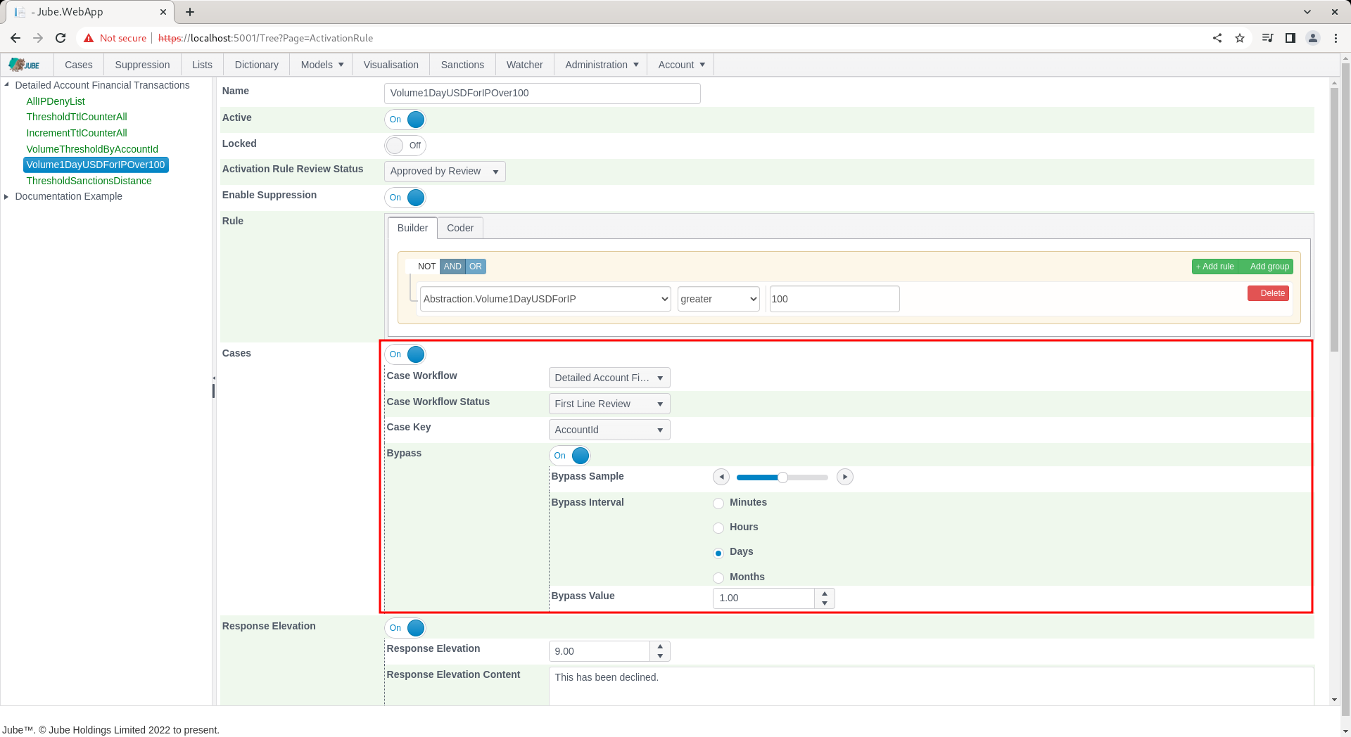1351x737 pixels.
Task: Open browser side panel icon
Action: coord(1290,38)
